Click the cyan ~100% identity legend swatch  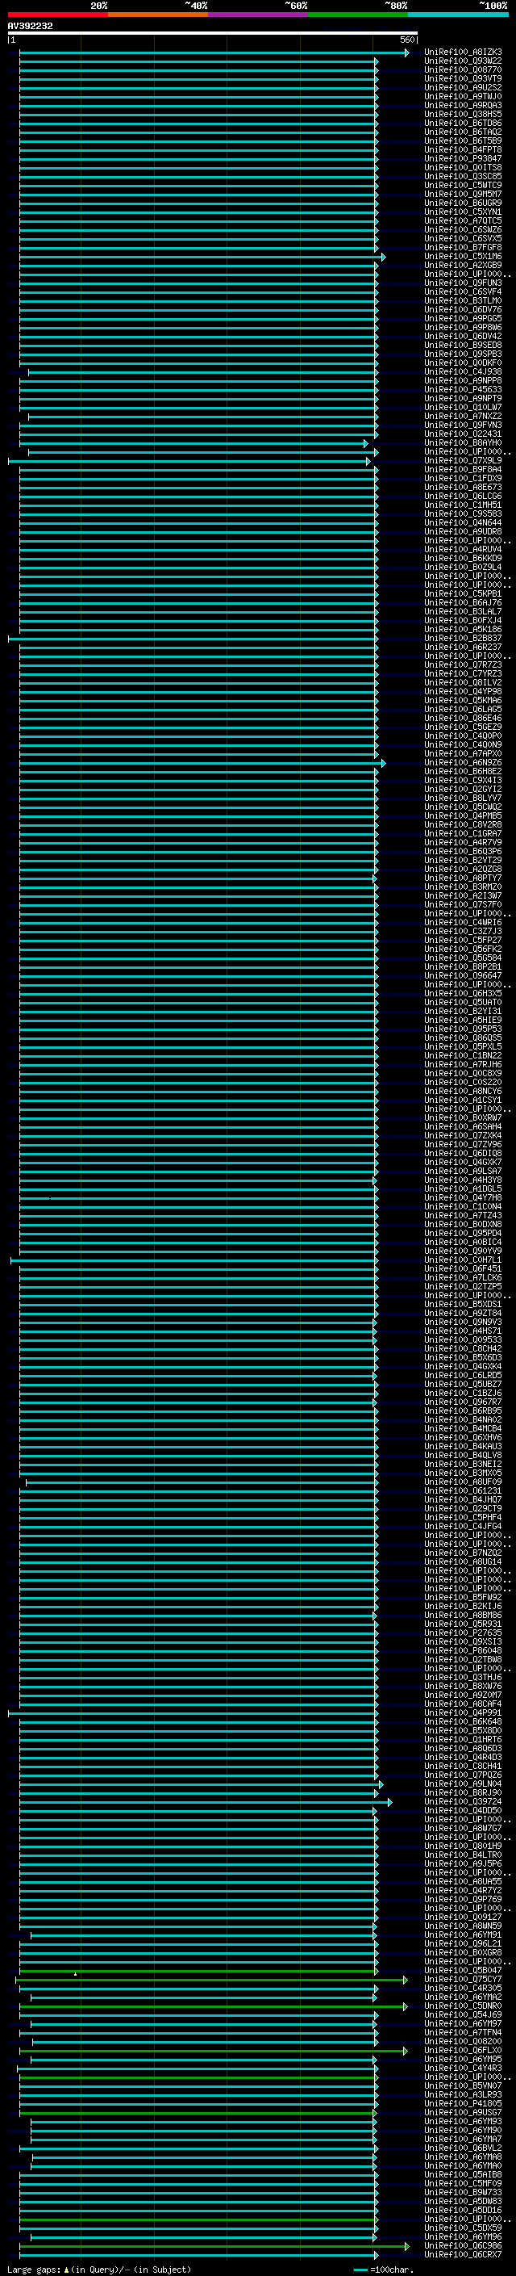click(x=458, y=15)
